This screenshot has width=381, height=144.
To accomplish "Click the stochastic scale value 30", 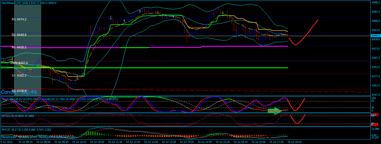I will pyautogui.click(x=373, y=108).
